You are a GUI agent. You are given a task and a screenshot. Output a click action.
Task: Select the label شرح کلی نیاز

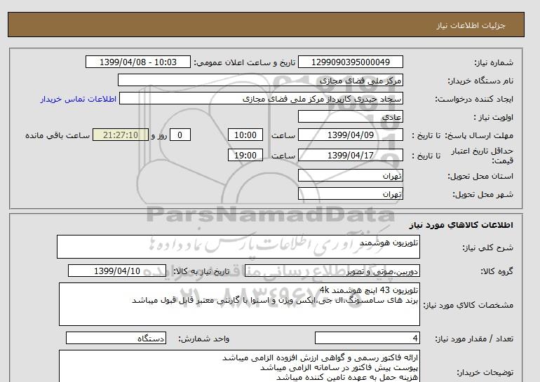pos(487,247)
